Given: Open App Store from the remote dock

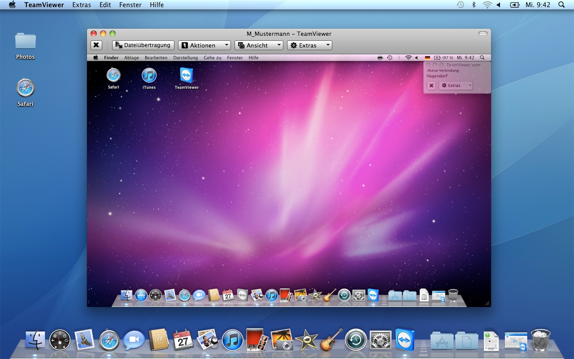Looking at the screenshot, I should [141, 295].
